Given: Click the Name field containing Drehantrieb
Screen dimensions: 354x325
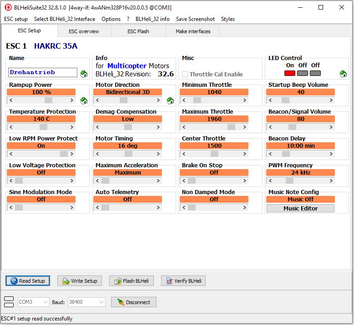Looking at the screenshot, I should click(x=43, y=72).
